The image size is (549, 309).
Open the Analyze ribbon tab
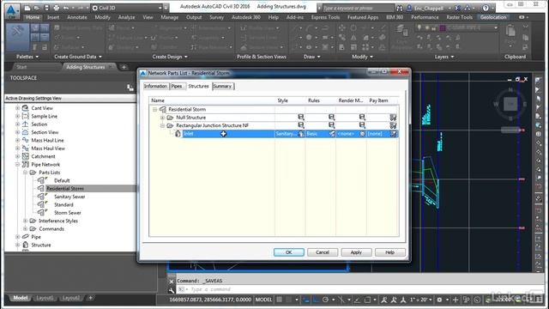pyautogui.click(x=126, y=17)
